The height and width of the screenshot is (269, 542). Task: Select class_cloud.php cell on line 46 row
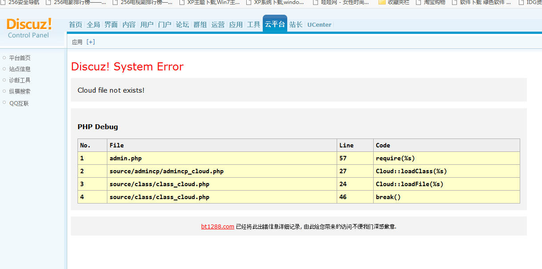pyautogui.click(x=222, y=197)
